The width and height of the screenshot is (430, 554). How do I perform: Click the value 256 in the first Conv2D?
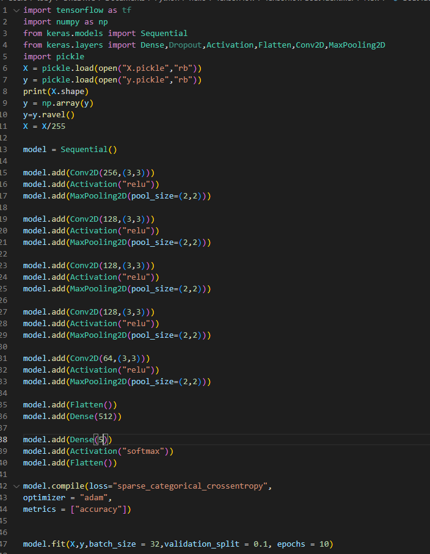pyautogui.click(x=110, y=173)
